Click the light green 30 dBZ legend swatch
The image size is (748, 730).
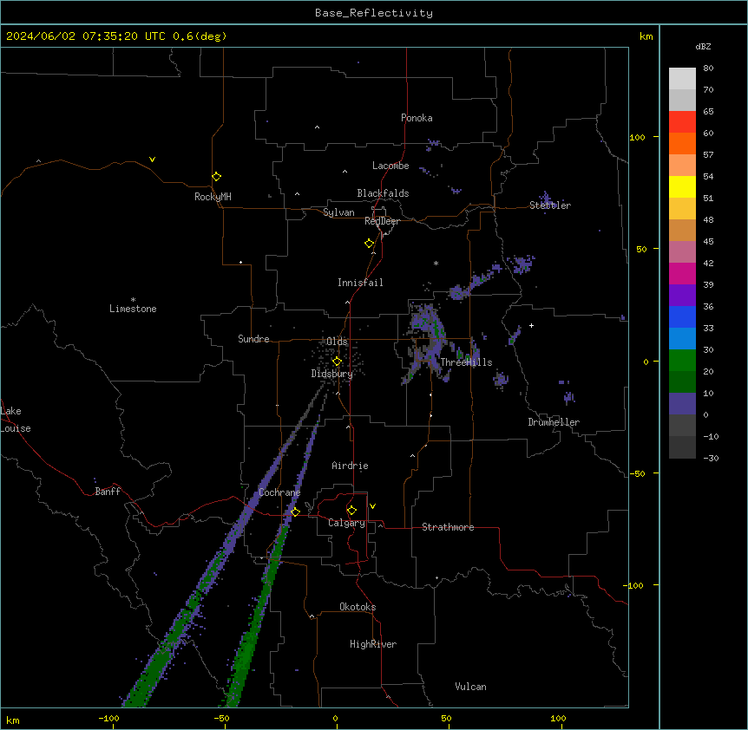tap(682, 361)
